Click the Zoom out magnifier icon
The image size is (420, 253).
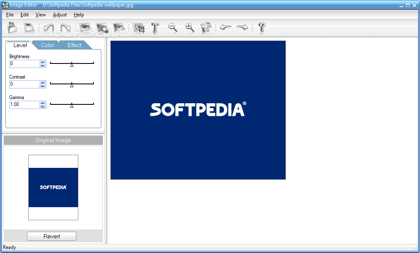173,27
